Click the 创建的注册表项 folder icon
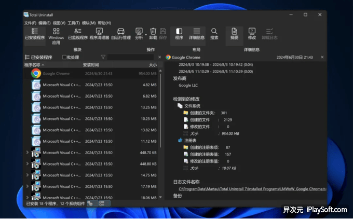This screenshot has width=353, height=219. coord(185,147)
